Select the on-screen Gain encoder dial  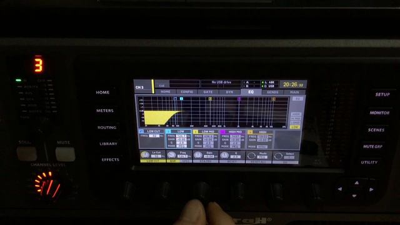click(x=198, y=155)
